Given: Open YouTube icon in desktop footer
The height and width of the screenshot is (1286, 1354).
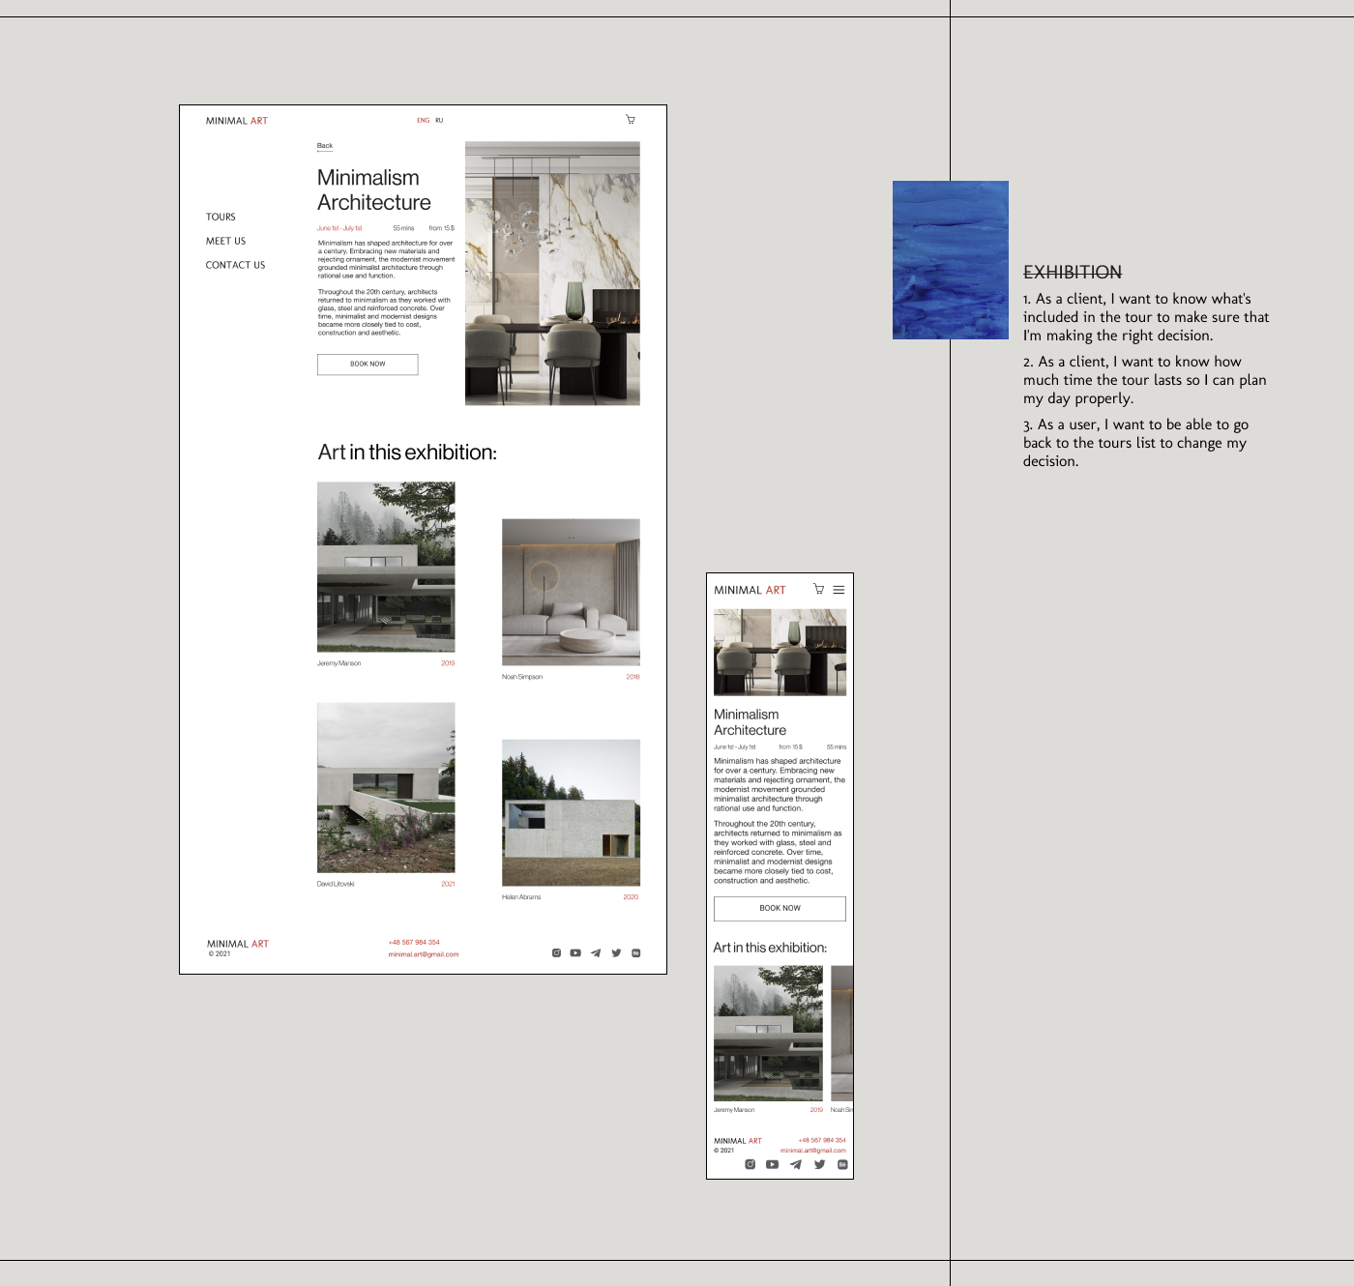Looking at the screenshot, I should tap(575, 953).
